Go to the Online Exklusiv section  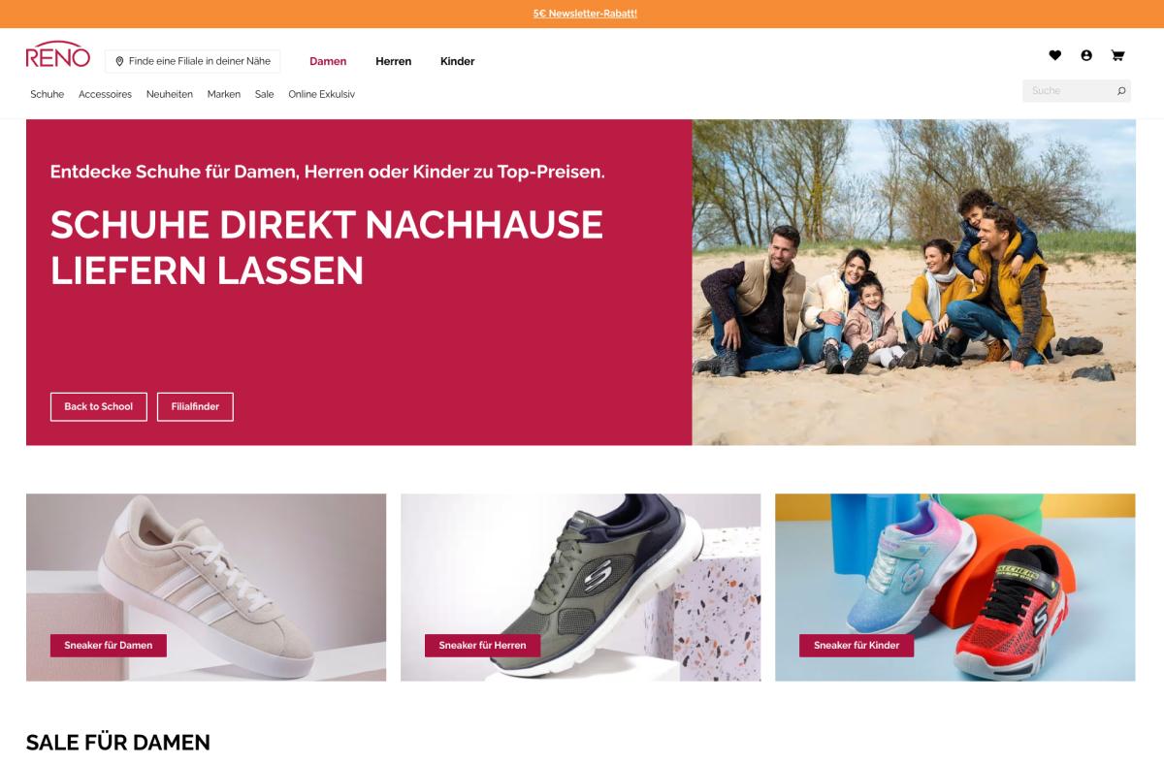tap(322, 94)
